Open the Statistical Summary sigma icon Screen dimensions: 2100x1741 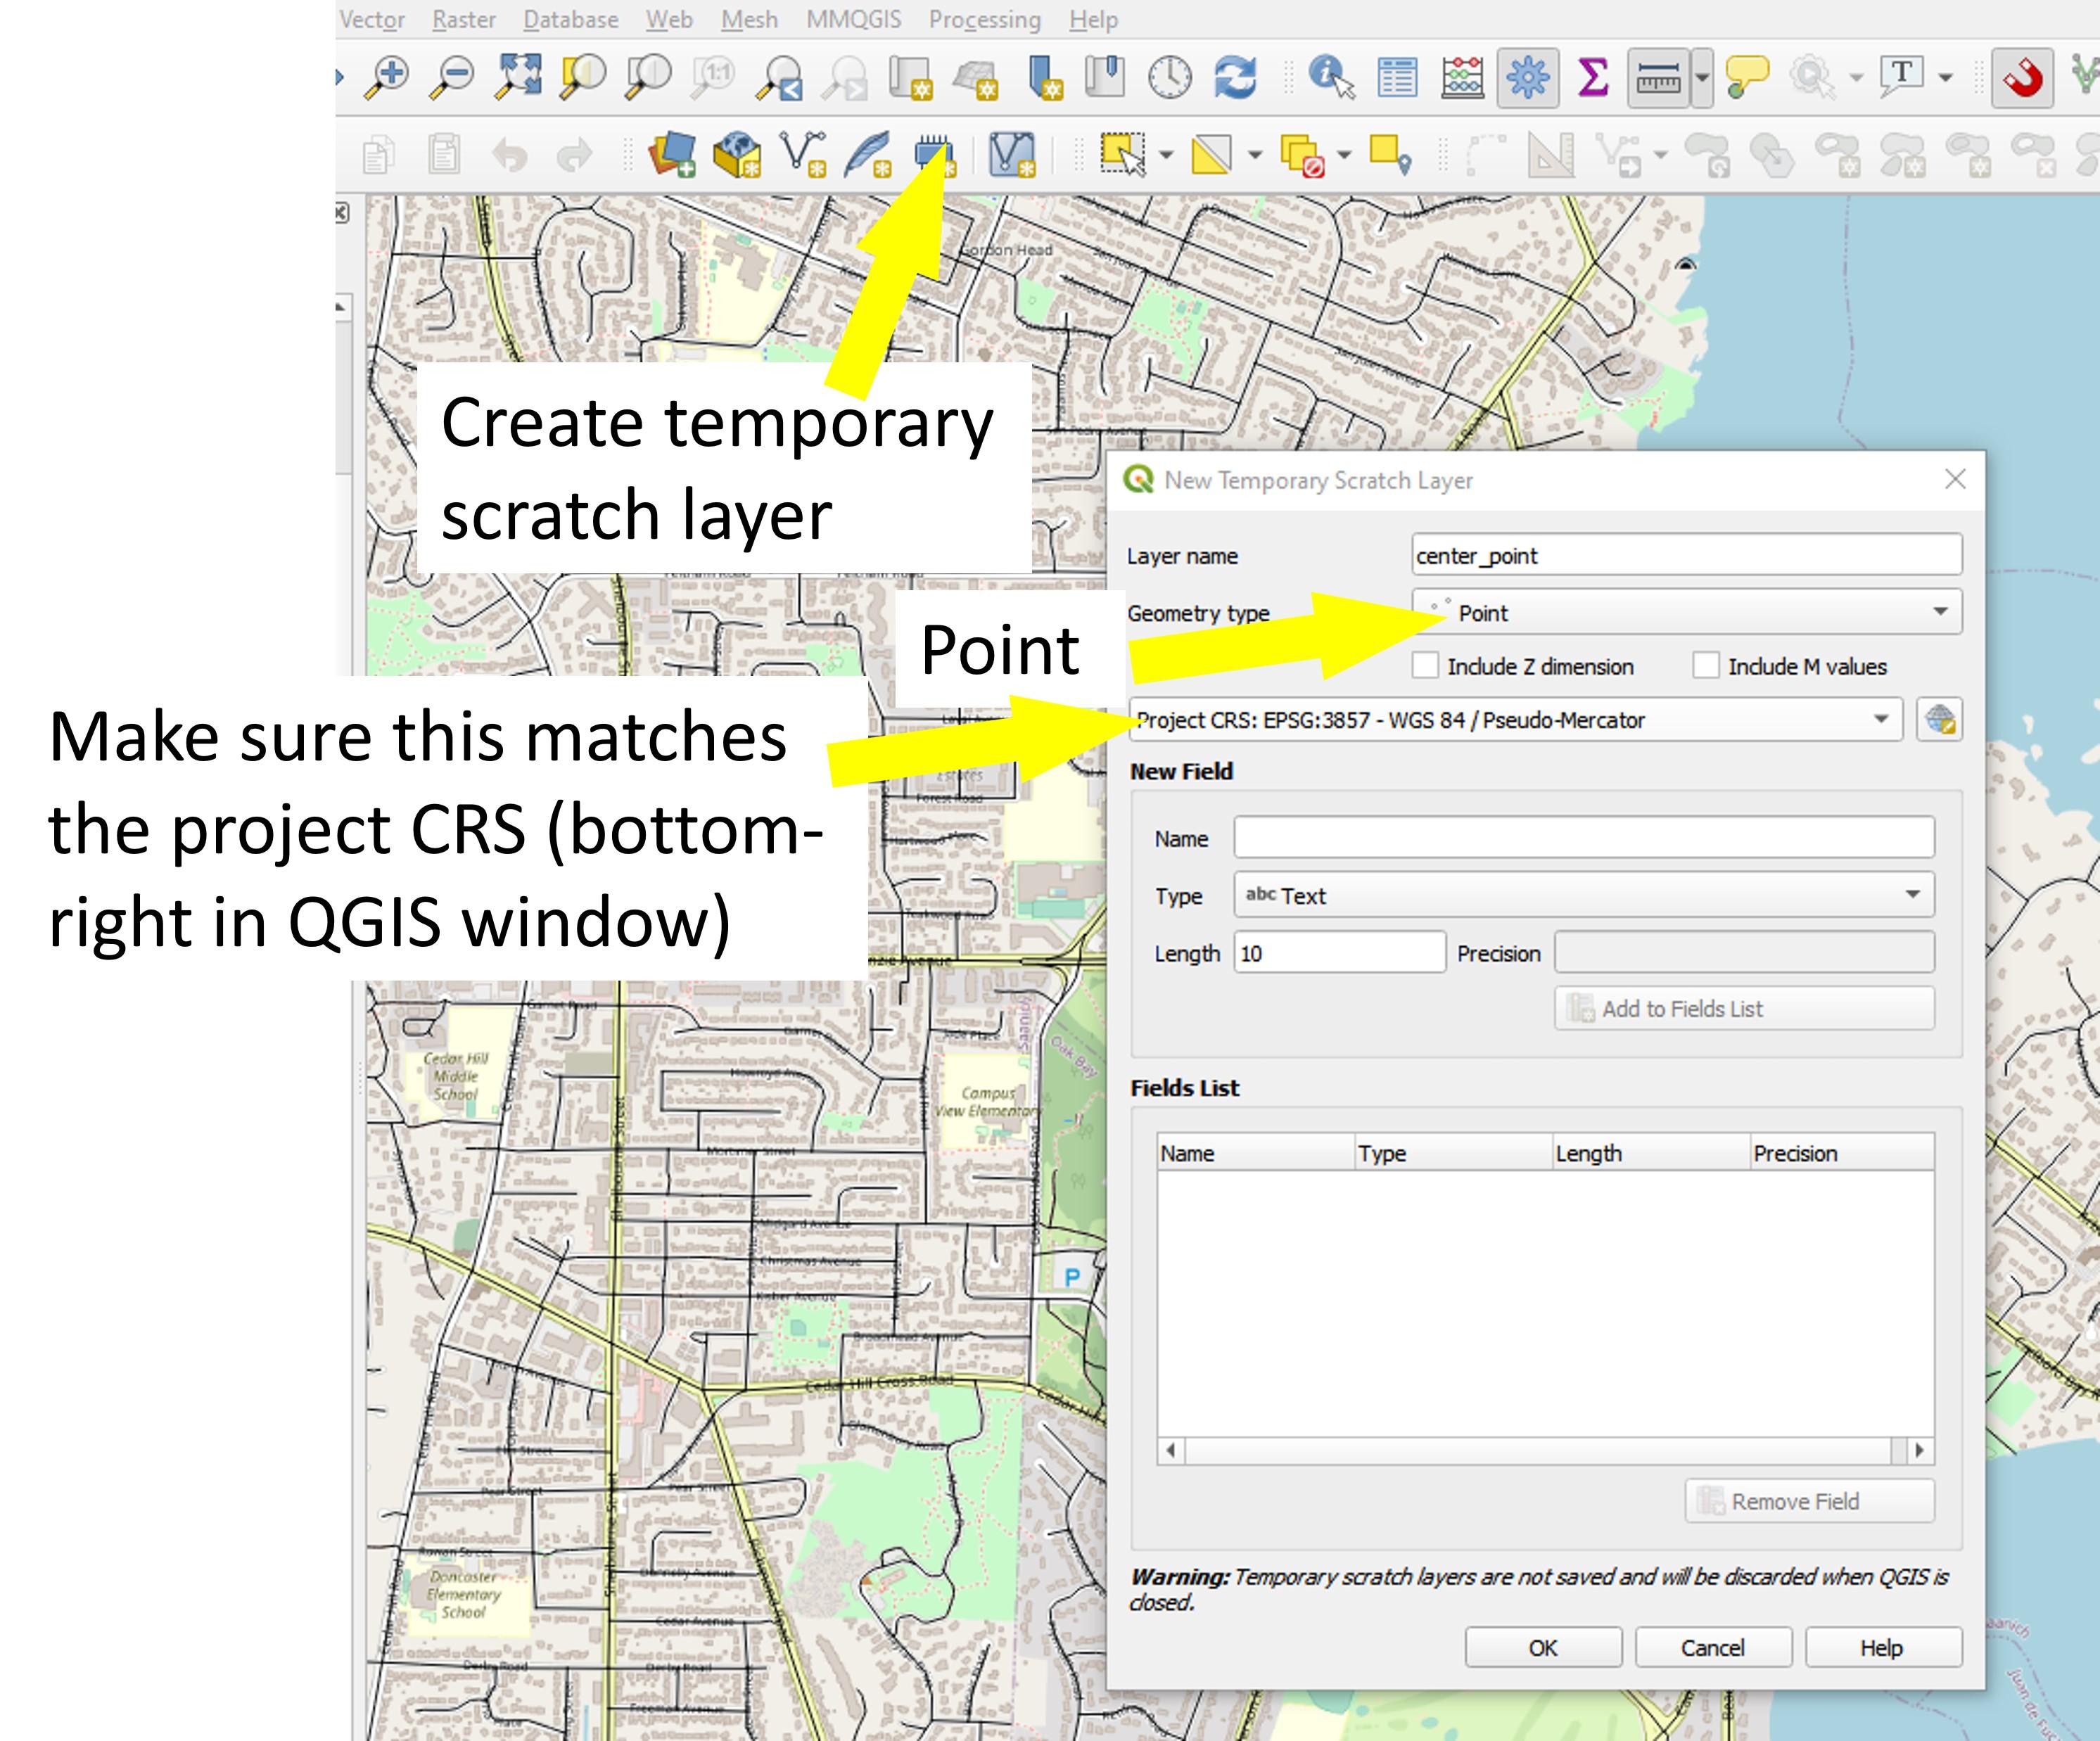[1592, 77]
